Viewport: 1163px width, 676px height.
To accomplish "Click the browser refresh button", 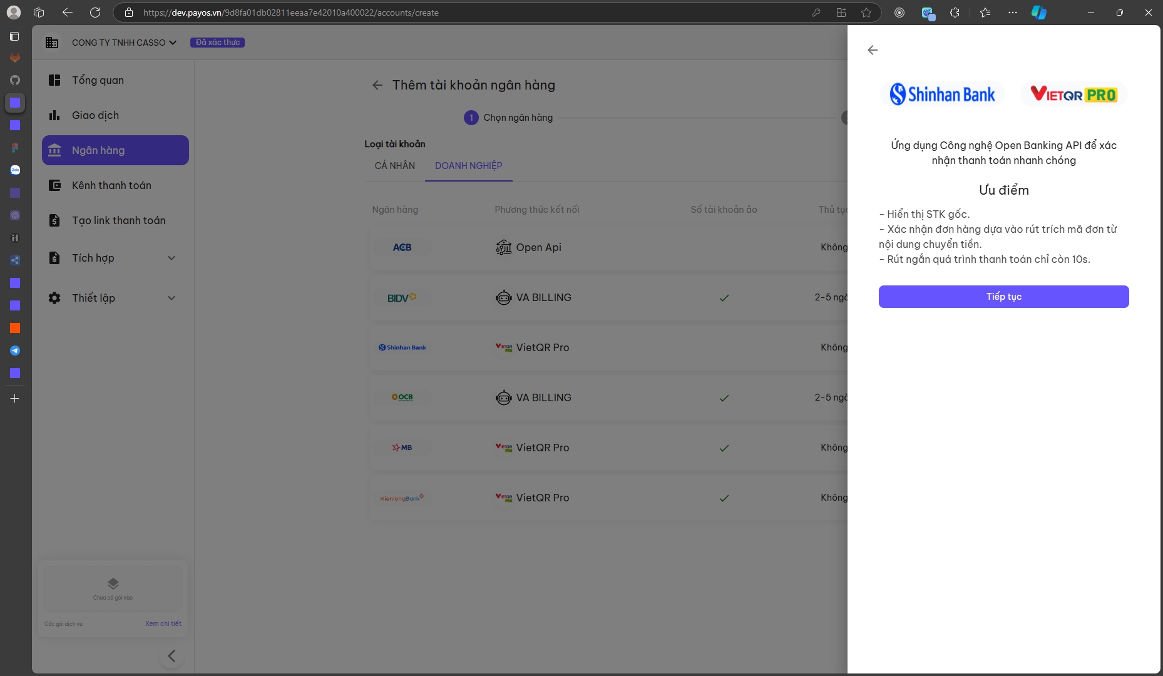I will pos(95,13).
